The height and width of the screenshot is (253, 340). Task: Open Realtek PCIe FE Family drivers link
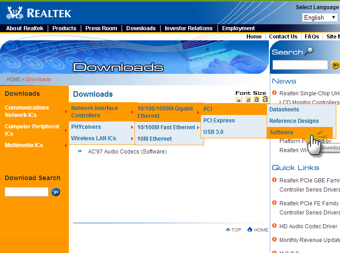click(310, 208)
